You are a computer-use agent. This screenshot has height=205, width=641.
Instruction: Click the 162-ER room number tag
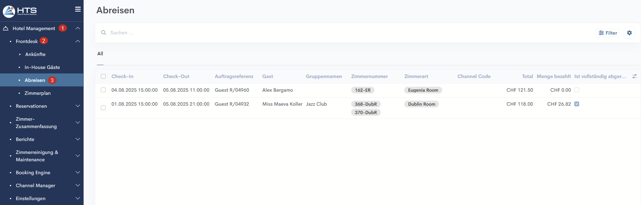click(x=362, y=90)
